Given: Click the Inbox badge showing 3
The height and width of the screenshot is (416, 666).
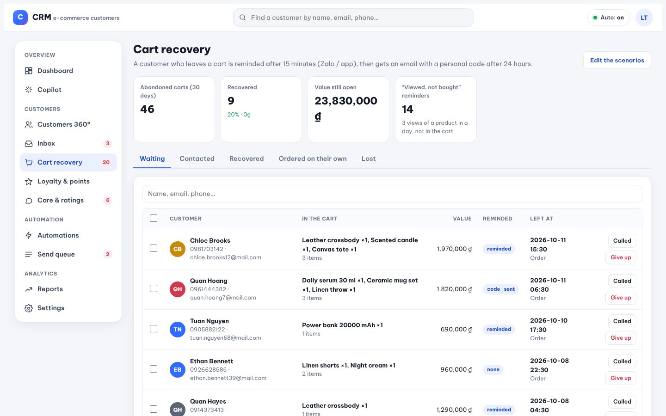Looking at the screenshot, I should point(108,143).
